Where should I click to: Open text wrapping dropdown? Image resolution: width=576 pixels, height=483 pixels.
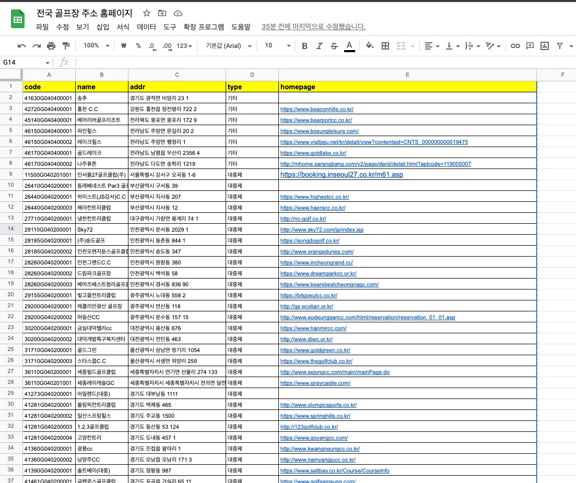tap(473, 46)
